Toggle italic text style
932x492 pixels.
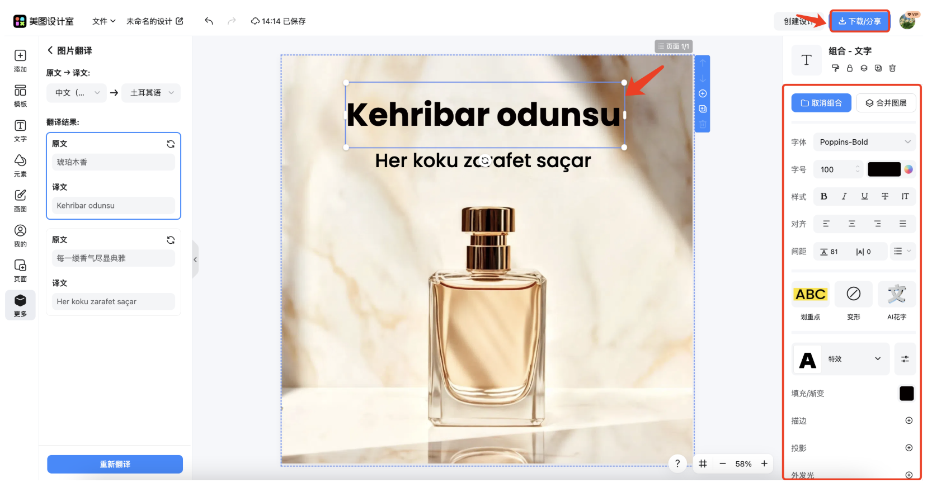click(844, 196)
